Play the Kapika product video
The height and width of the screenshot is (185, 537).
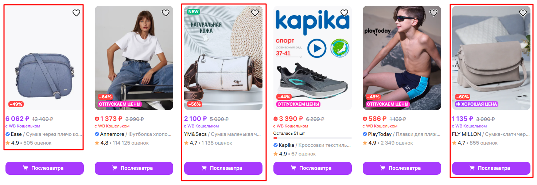(316, 48)
